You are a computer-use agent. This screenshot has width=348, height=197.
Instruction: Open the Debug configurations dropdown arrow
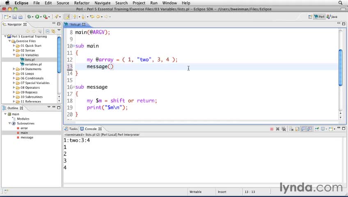pyautogui.click(x=33, y=17)
